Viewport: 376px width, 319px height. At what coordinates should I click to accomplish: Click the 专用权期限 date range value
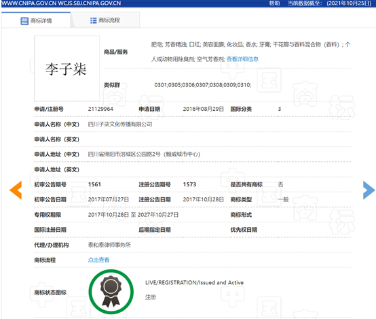[133, 215]
